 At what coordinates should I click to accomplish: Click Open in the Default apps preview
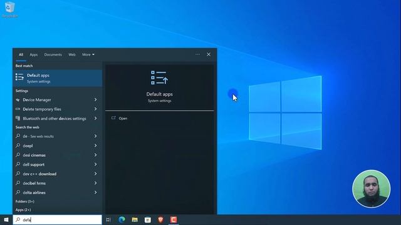pyautogui.click(x=123, y=118)
